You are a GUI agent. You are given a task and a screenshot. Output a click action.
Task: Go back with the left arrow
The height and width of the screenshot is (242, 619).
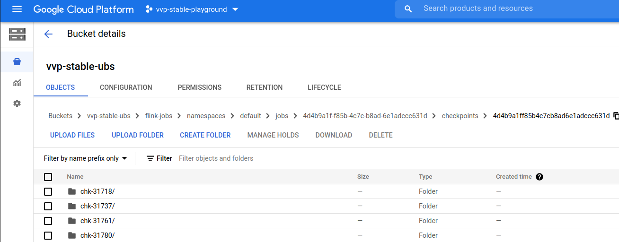[48, 34]
